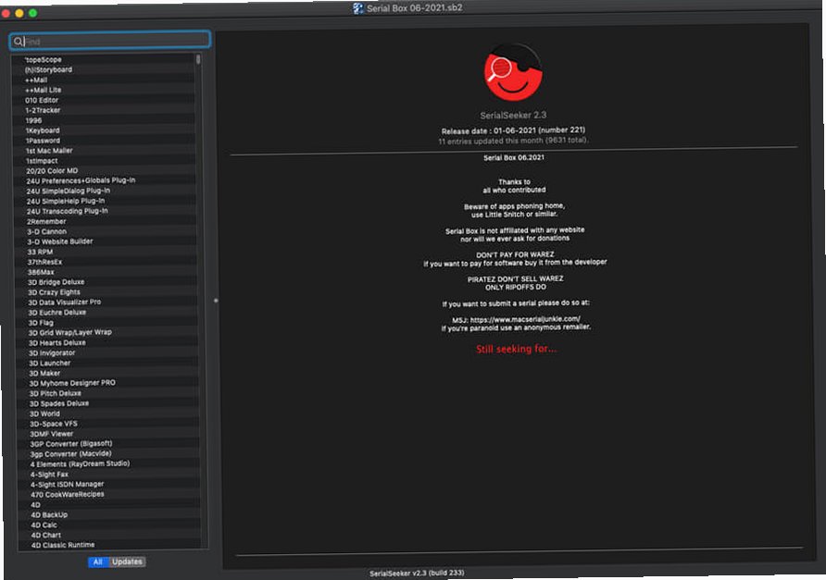Select 24U Transcoding Plug-In entry
The width and height of the screenshot is (826, 580).
[105, 211]
